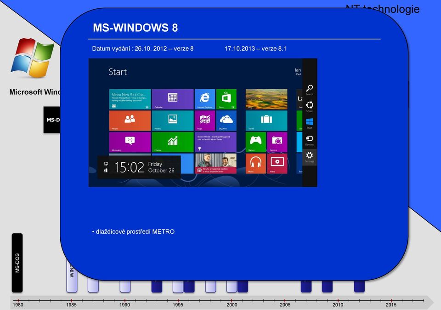Click the text "Datum vydání : 26.10. 2012 – verze 8"
Viewport: 441px width, 310px height.
coord(143,48)
